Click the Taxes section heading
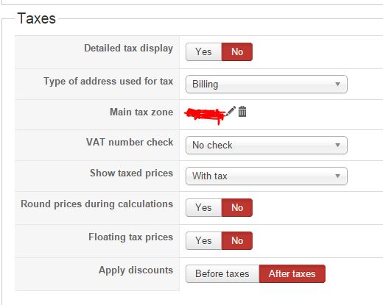 coord(37,18)
